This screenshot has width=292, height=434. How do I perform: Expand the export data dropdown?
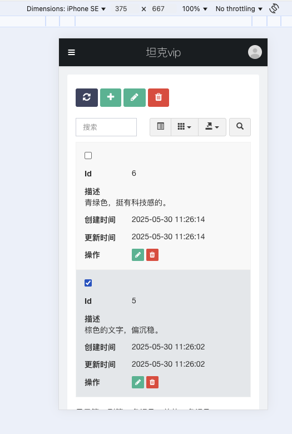click(212, 127)
